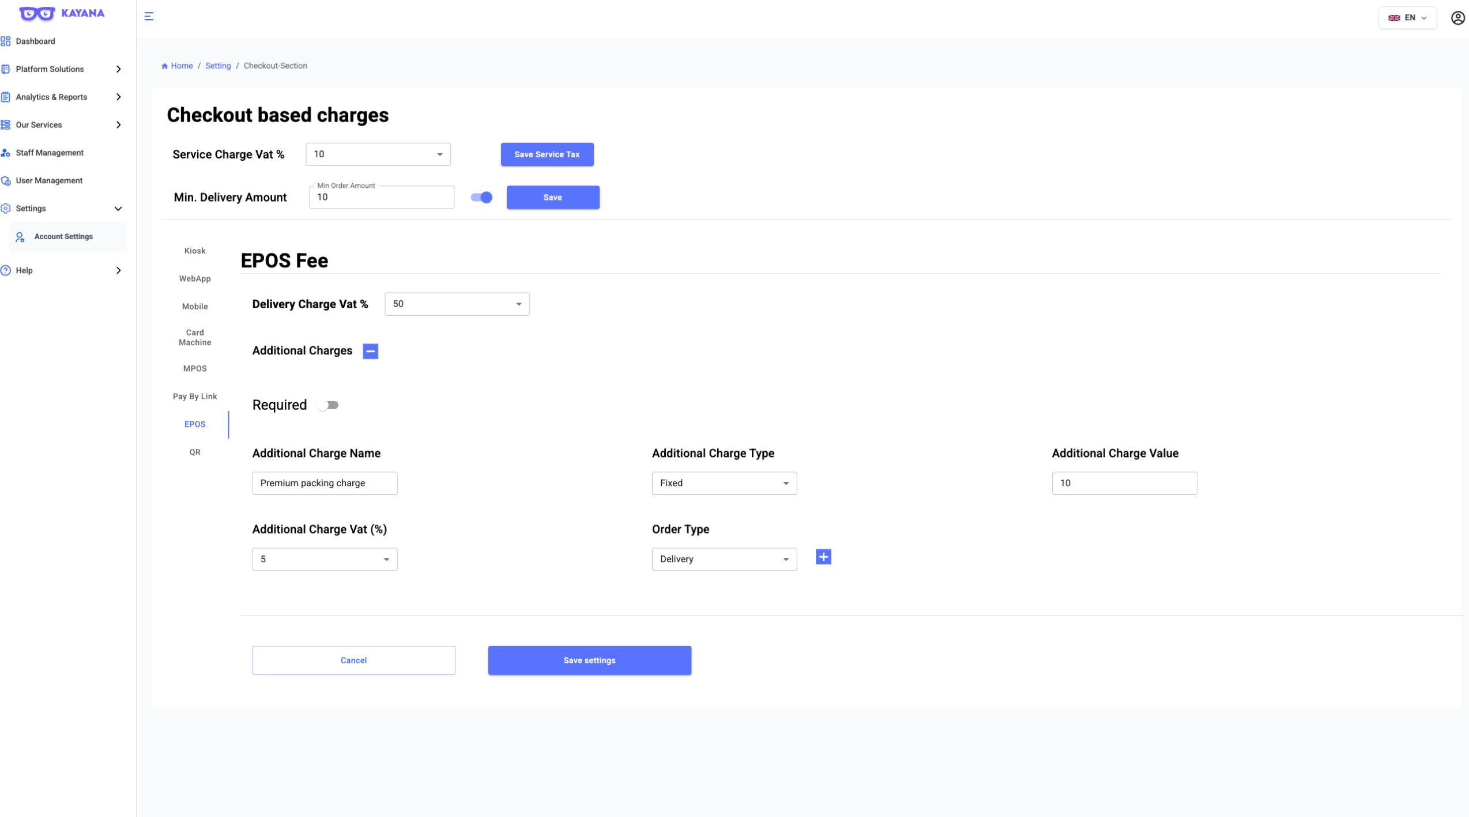Open Additional Charge Vat (%) dropdown

click(x=325, y=559)
